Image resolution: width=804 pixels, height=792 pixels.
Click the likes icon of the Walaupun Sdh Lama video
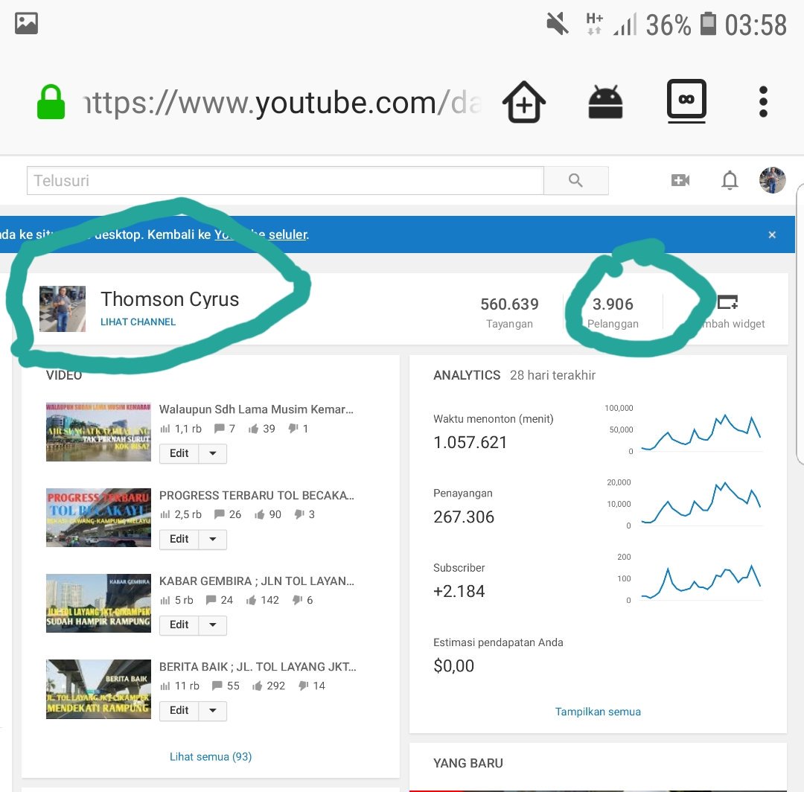coord(253,429)
